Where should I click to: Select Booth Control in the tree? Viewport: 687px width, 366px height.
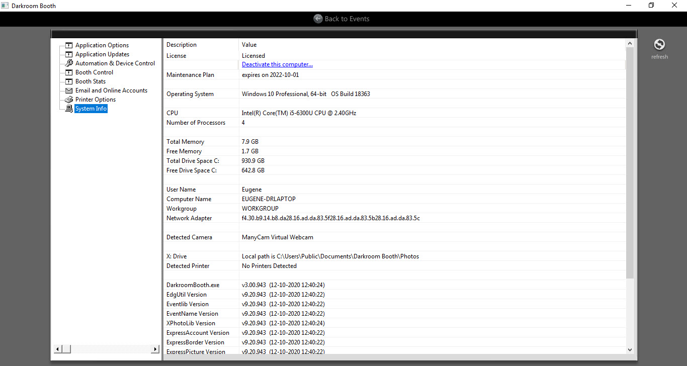click(94, 72)
